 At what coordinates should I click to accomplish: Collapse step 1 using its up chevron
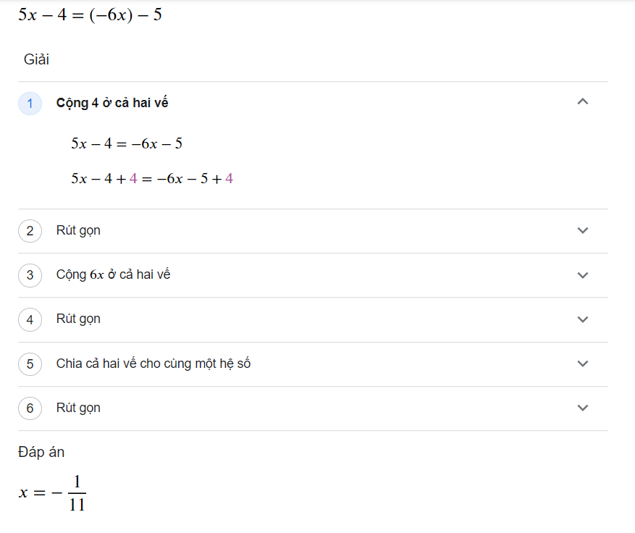(583, 102)
